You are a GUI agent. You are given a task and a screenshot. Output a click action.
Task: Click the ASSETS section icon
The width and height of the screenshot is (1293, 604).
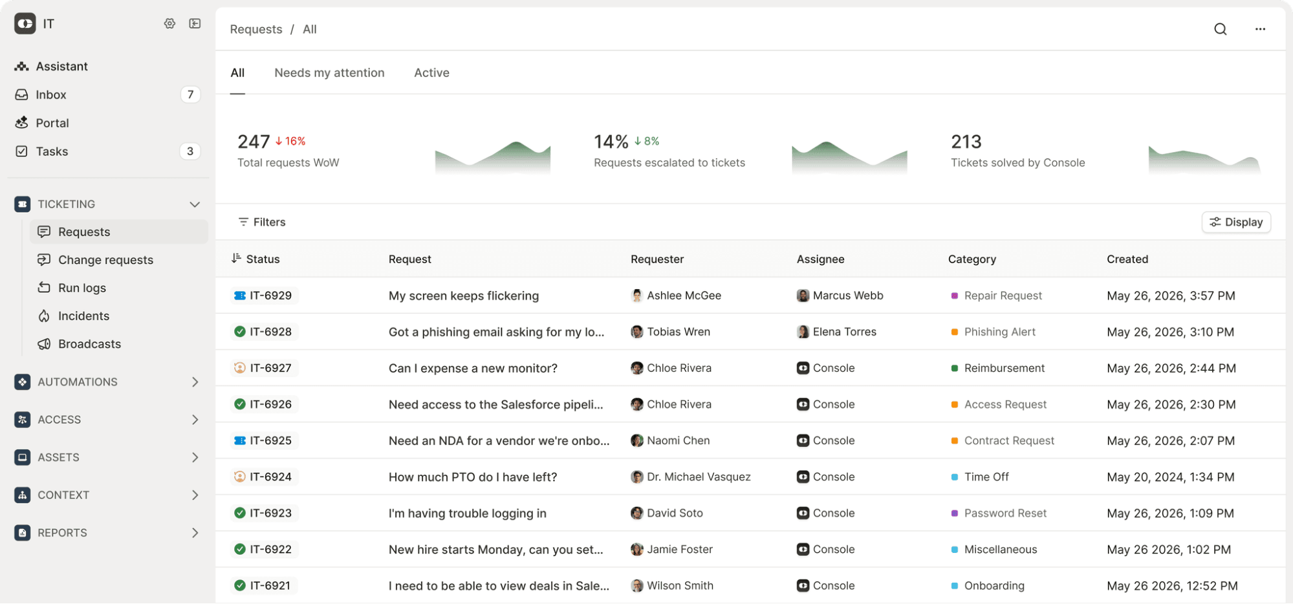tap(22, 457)
